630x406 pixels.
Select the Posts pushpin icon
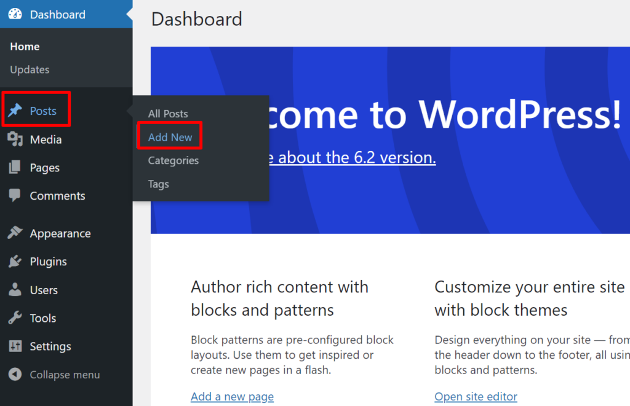point(17,109)
